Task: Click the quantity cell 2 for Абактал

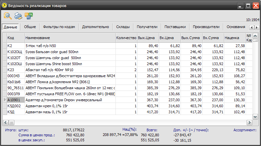Action: pyautogui.click(x=126, y=70)
